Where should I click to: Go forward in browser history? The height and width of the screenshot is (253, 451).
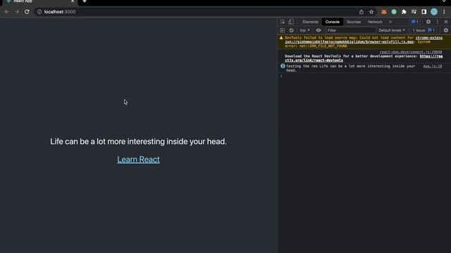(17, 12)
